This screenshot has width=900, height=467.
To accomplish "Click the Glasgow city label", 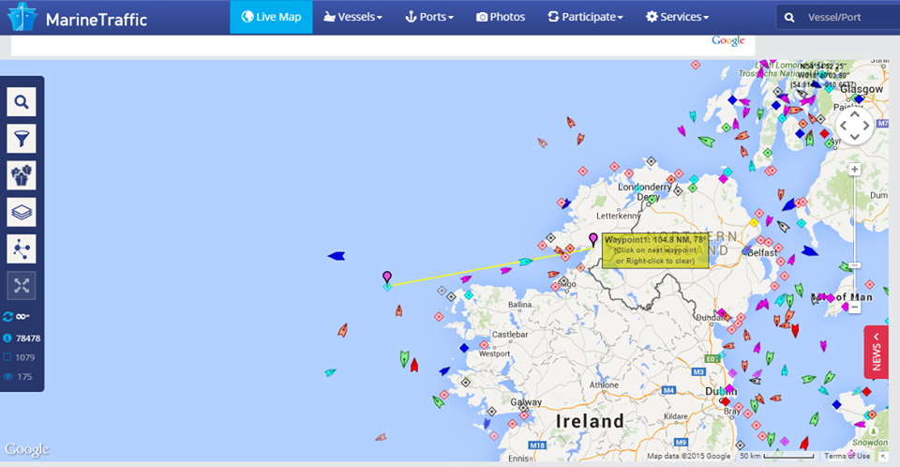I will [x=862, y=89].
